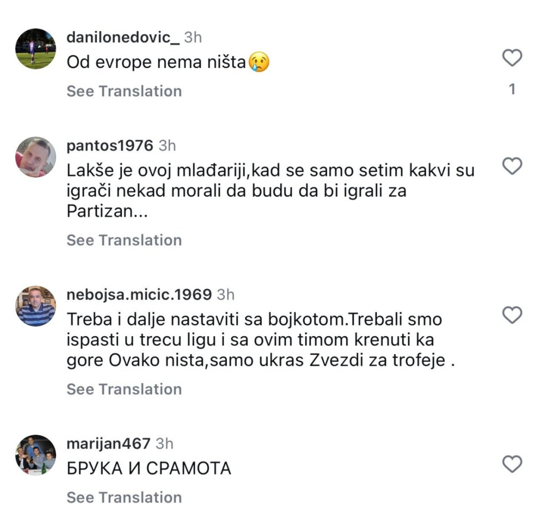
Task: Tap heart on nebojsa.micic.1969's comment
Action: tap(512, 315)
